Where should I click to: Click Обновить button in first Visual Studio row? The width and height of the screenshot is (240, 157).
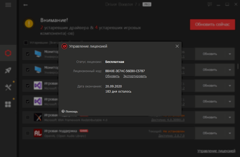(210, 86)
